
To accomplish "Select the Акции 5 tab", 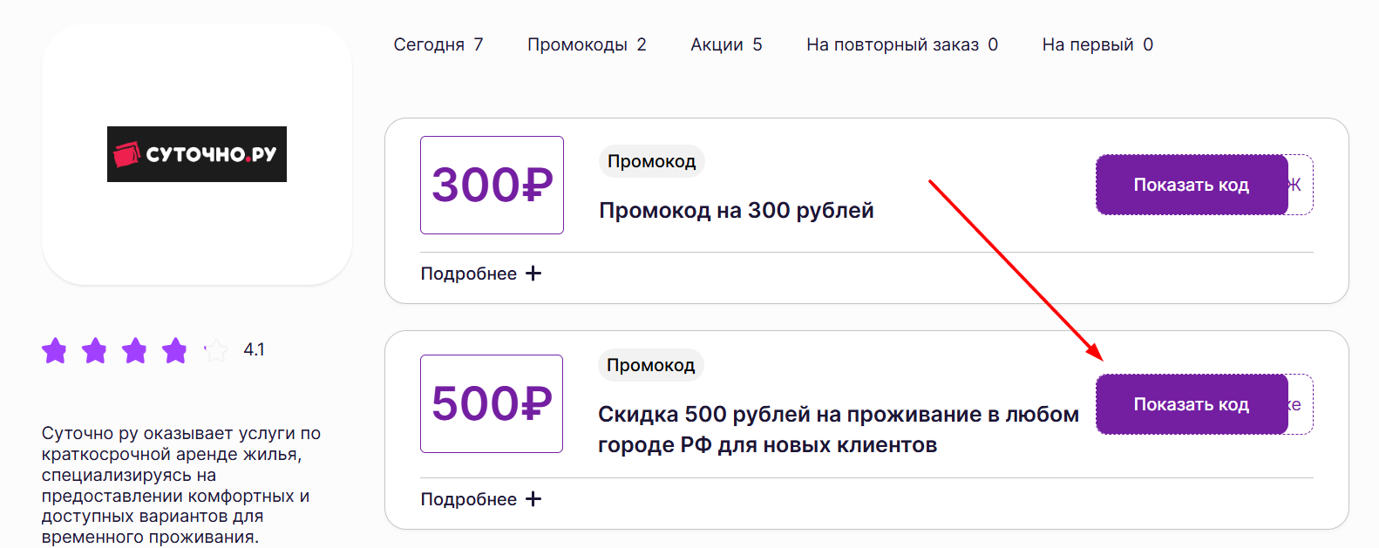I will (x=726, y=44).
